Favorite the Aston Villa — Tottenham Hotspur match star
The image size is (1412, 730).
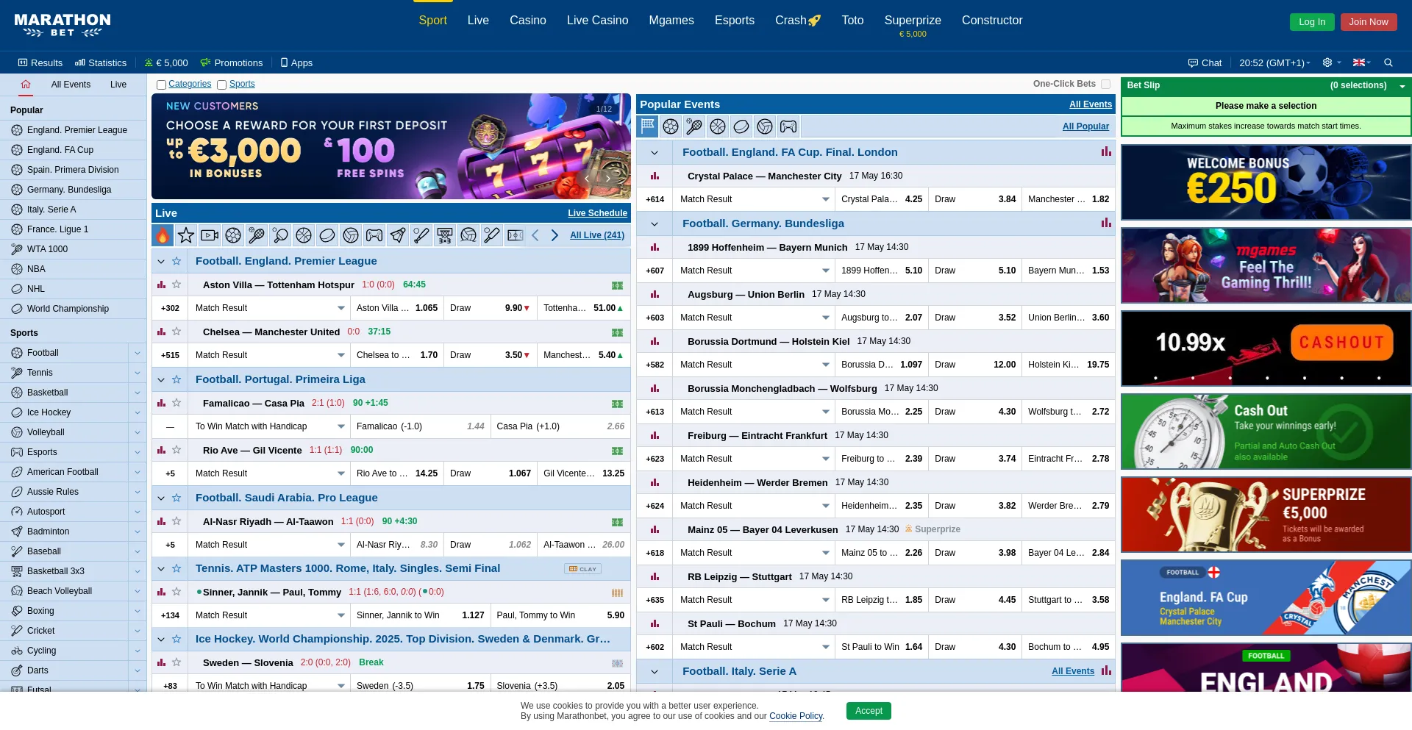pos(176,285)
